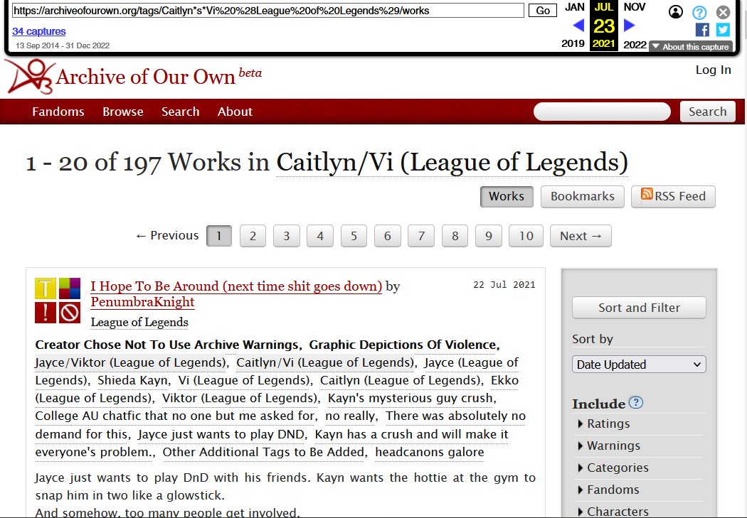Open the League of Legends fandom link
Screen dimensions: 747x518
139,323
